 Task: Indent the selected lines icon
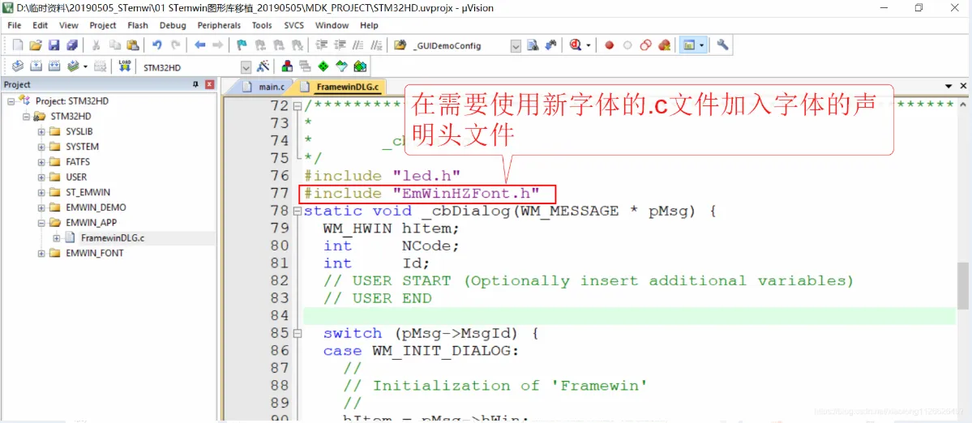(322, 45)
